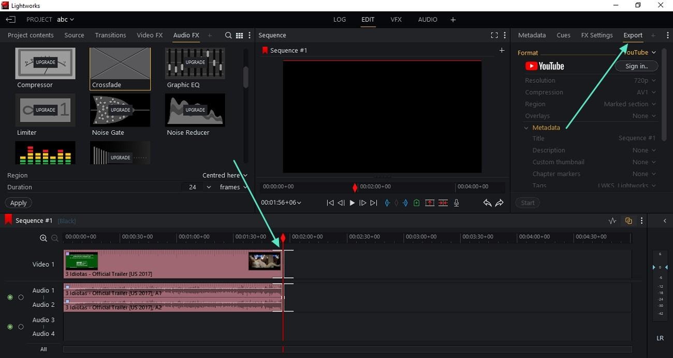Switch to the VFX workspace tab

coord(396,20)
